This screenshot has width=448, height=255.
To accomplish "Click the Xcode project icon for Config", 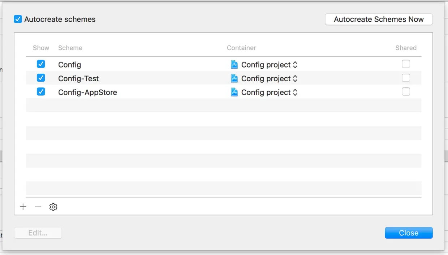I will [234, 65].
